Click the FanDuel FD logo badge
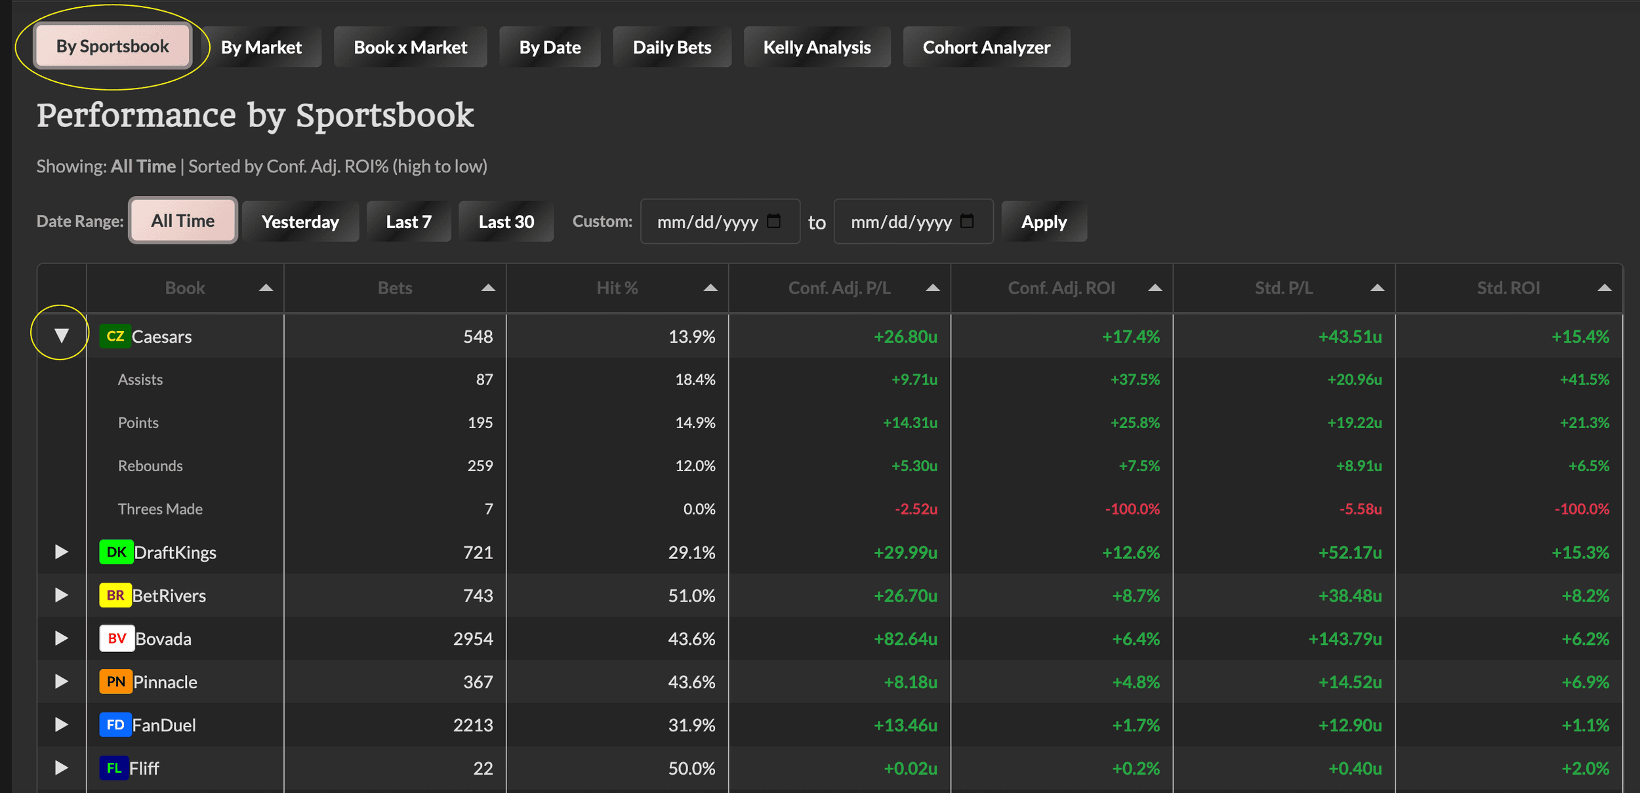The width and height of the screenshot is (1640, 793). tap(115, 725)
